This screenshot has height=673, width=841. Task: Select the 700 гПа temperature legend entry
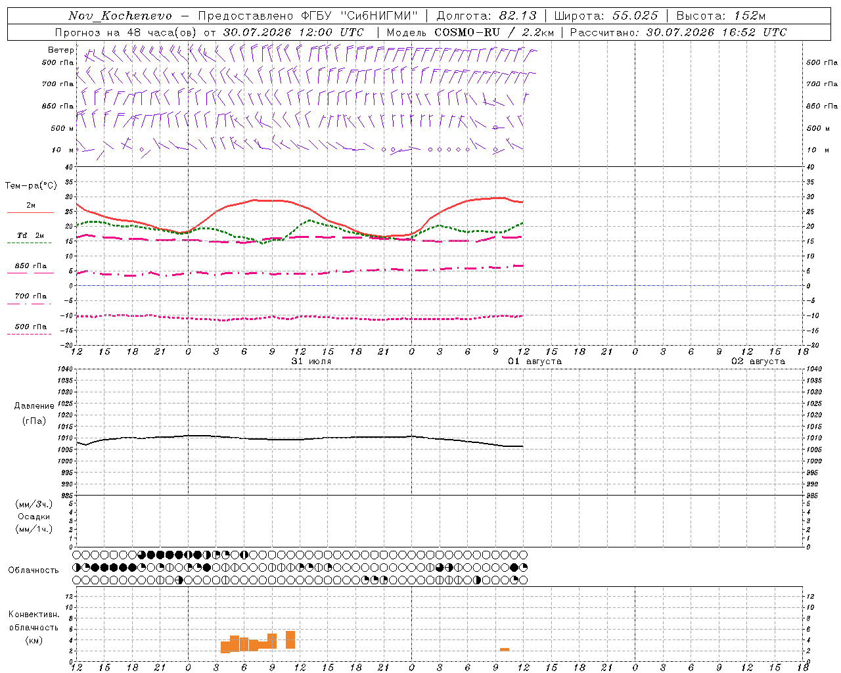coord(30,296)
